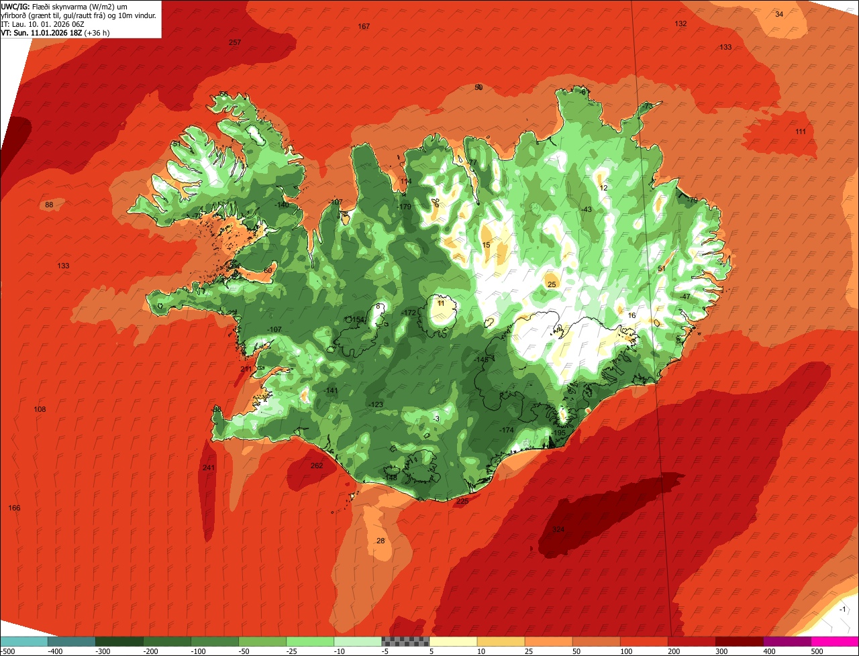Click the value 241 off the southwest coast
The image size is (859, 656).
209,468
